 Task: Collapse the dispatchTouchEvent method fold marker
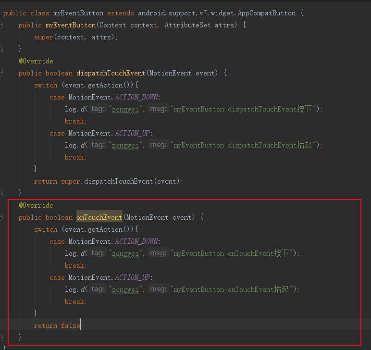(x=2, y=73)
